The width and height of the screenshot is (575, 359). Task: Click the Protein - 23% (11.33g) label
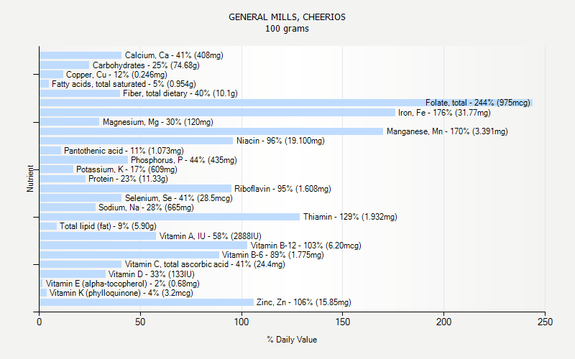(x=128, y=179)
